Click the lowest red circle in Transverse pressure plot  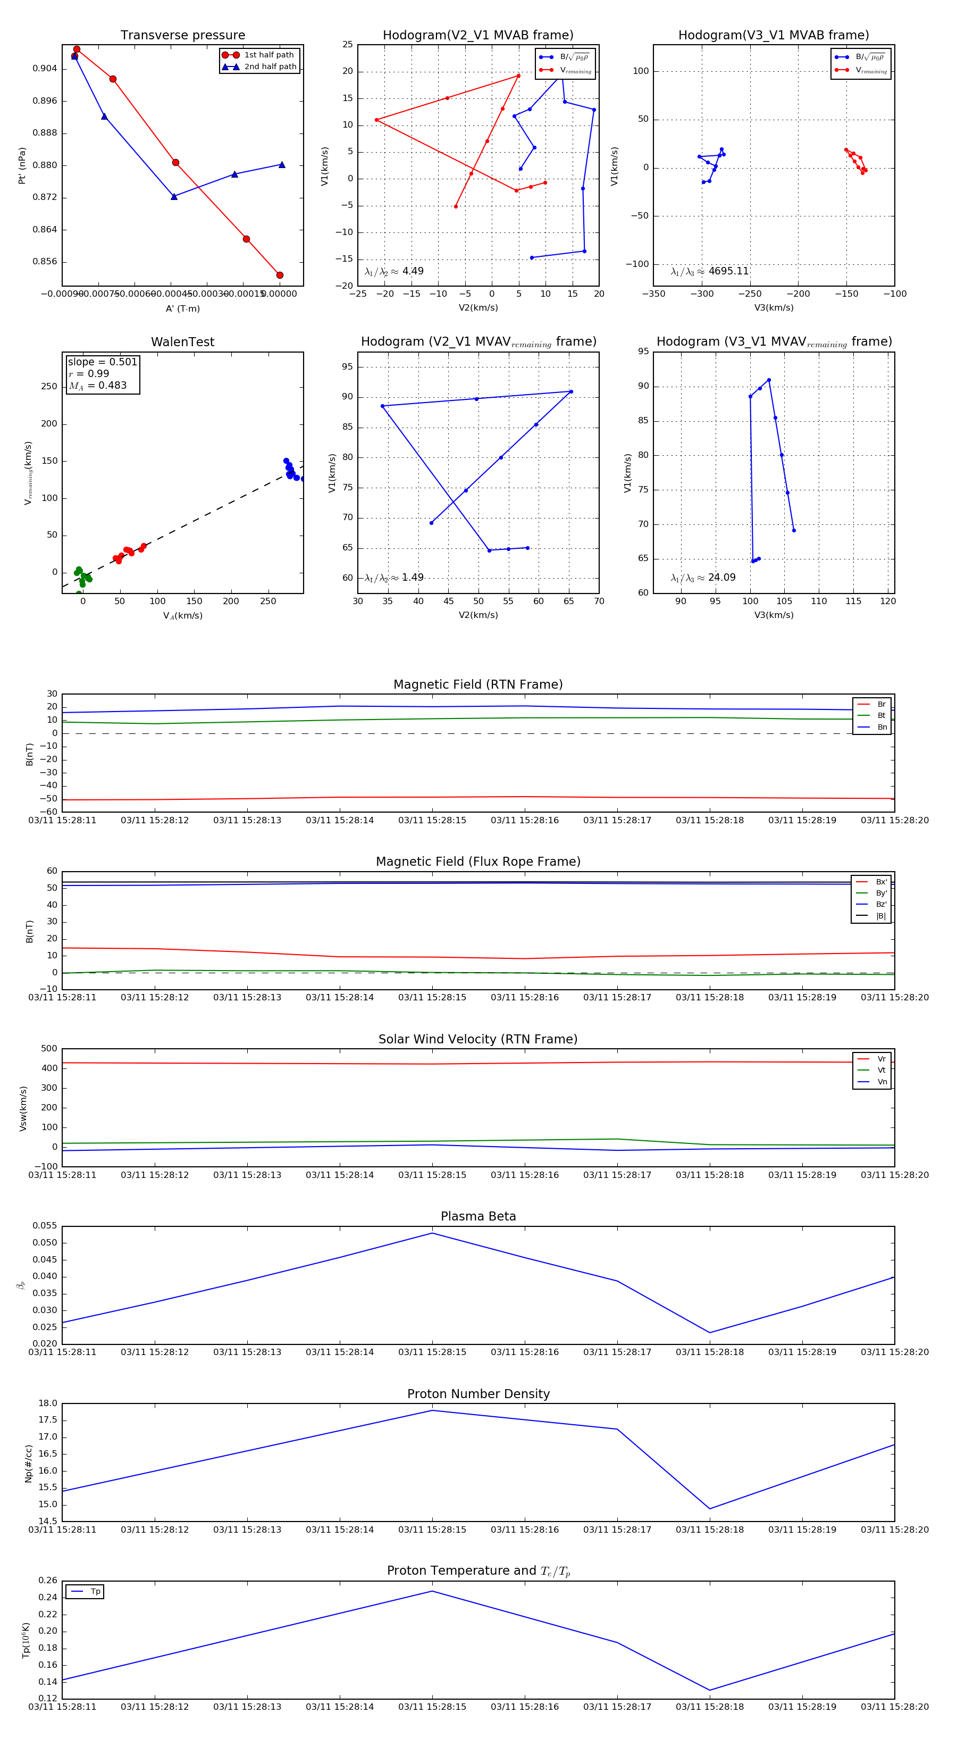point(279,275)
